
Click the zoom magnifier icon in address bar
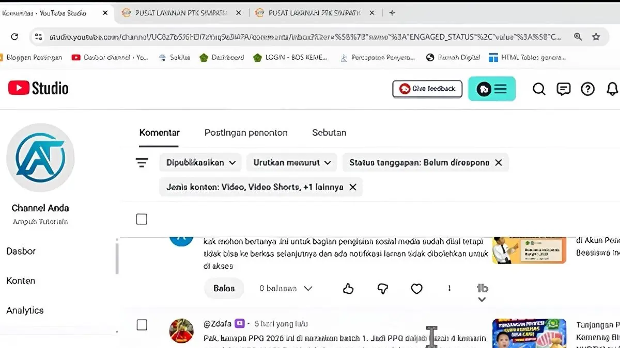pos(578,37)
